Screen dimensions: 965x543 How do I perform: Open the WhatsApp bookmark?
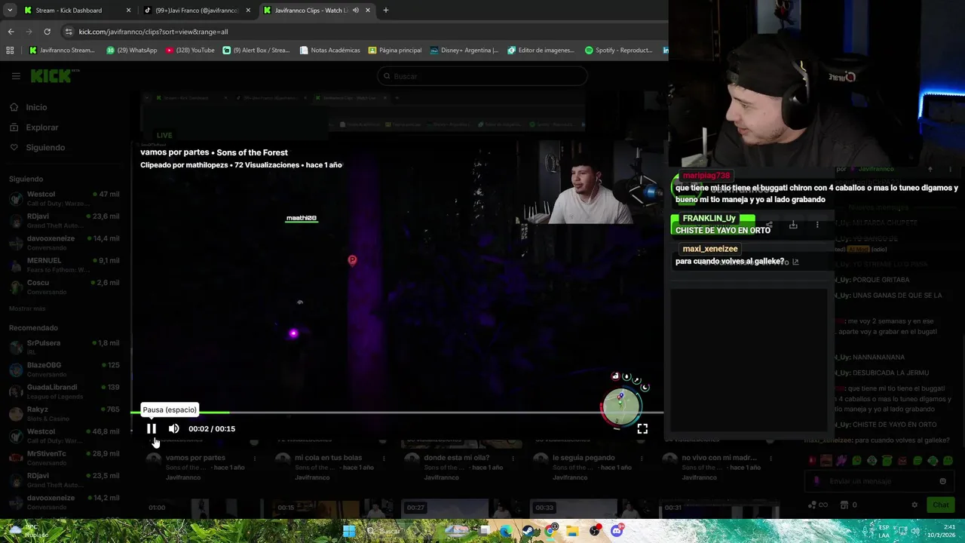[132, 51]
